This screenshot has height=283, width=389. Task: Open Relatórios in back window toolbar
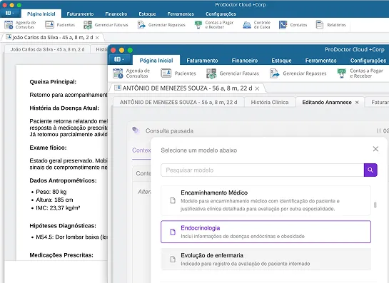point(330,25)
